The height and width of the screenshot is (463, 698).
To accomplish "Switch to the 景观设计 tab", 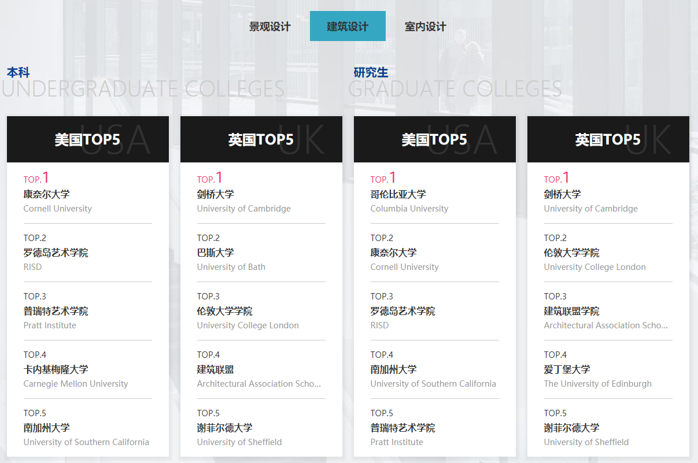I will point(269,27).
